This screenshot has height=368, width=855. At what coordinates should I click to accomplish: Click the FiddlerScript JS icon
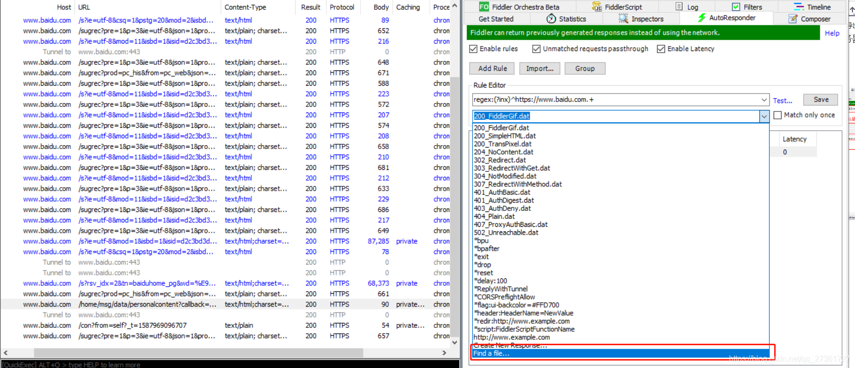pos(596,7)
